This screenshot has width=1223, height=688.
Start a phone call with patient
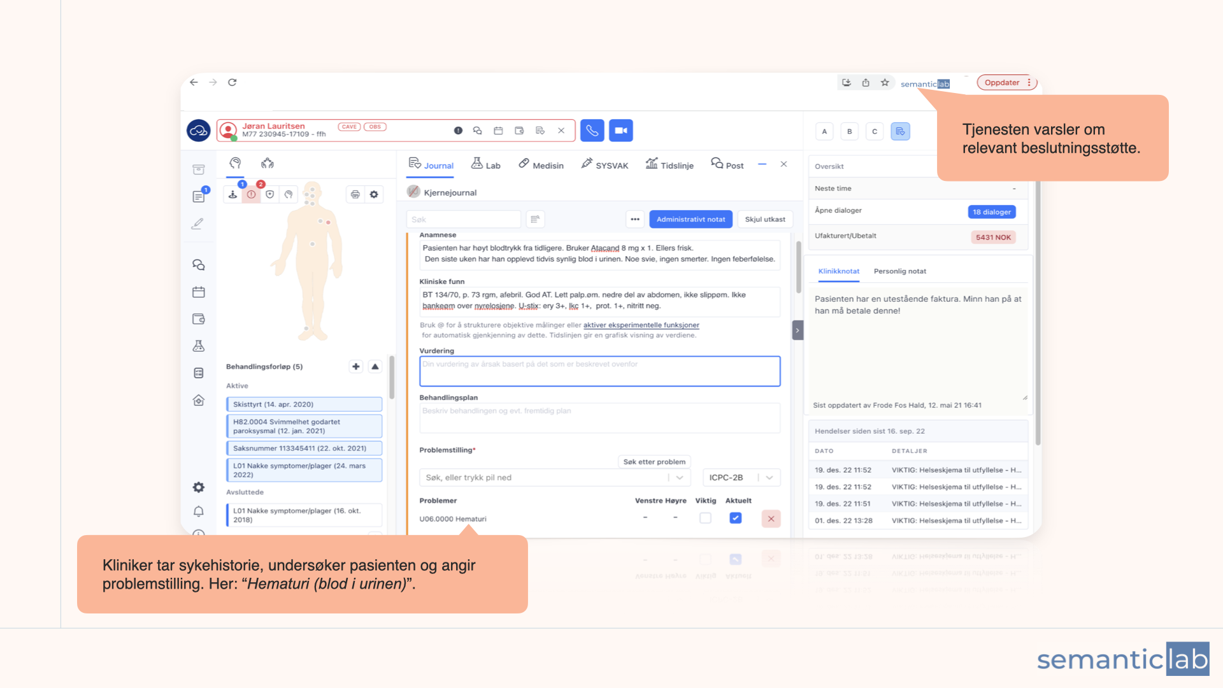click(x=592, y=131)
